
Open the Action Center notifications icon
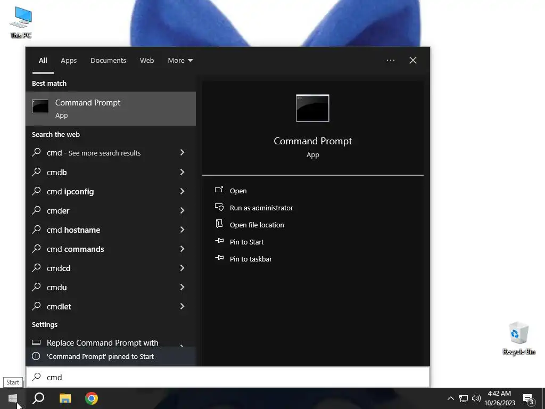[529, 398]
